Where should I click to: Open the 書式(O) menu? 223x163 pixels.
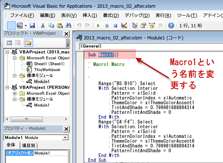pyautogui.click(x=111, y=15)
